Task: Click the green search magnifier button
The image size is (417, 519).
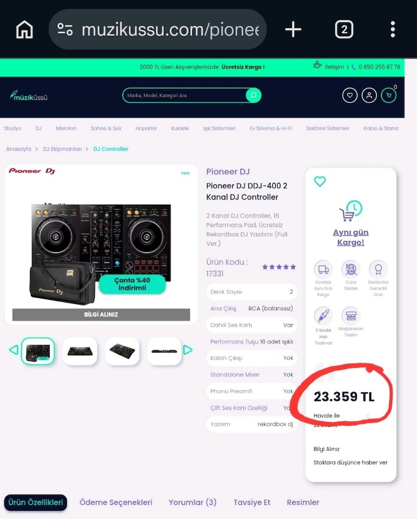Action: pyautogui.click(x=254, y=95)
